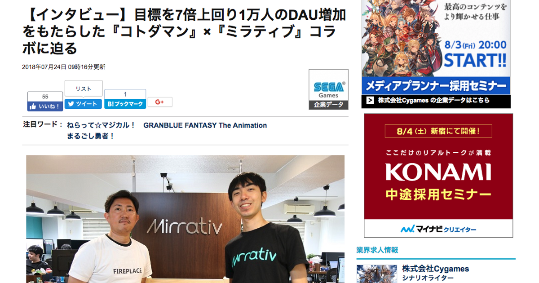539x283 pixels.
Task: Click the Hatena bookmark count bubble showing 1
Action: [x=125, y=94]
